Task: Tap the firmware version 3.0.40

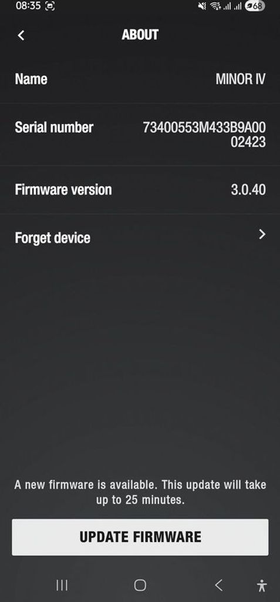Action: [248, 190]
